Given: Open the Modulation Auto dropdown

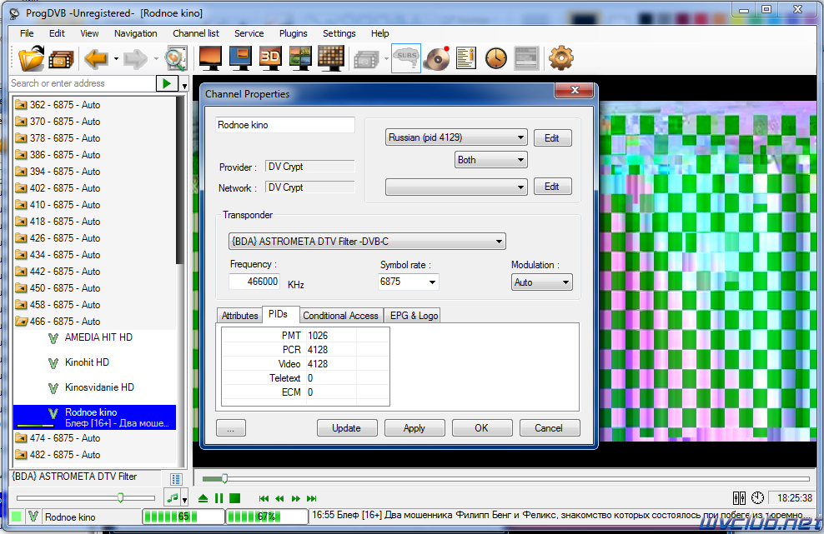Looking at the screenshot, I should coord(542,282).
